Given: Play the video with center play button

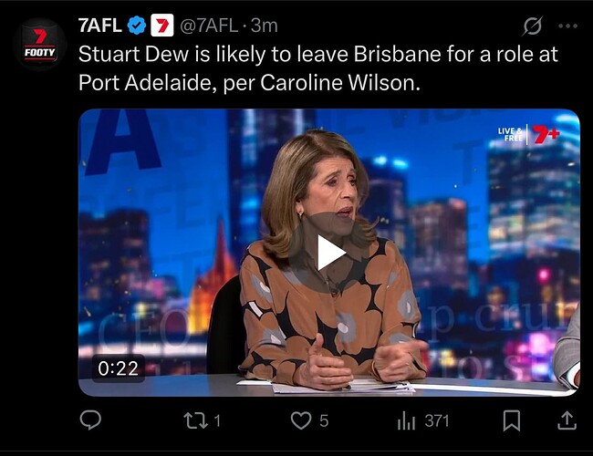Looking at the screenshot, I should 329,253.
